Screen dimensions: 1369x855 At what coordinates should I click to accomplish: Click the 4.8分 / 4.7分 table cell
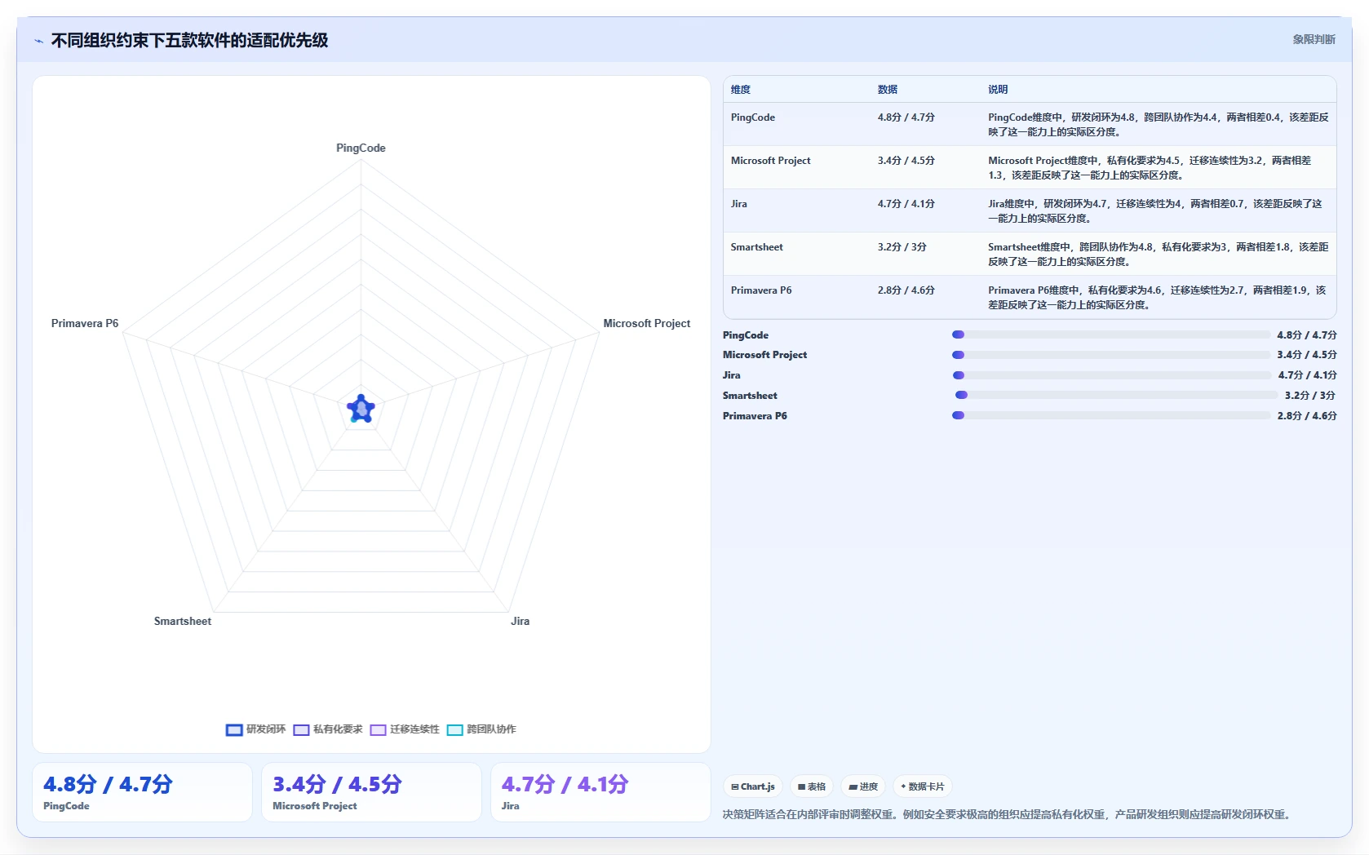(906, 117)
